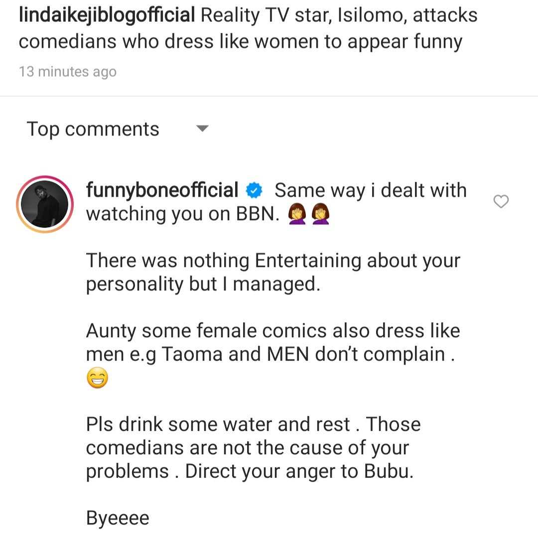Click the Same way i dealt with line
538x535 pixels.
pyautogui.click(x=371, y=190)
